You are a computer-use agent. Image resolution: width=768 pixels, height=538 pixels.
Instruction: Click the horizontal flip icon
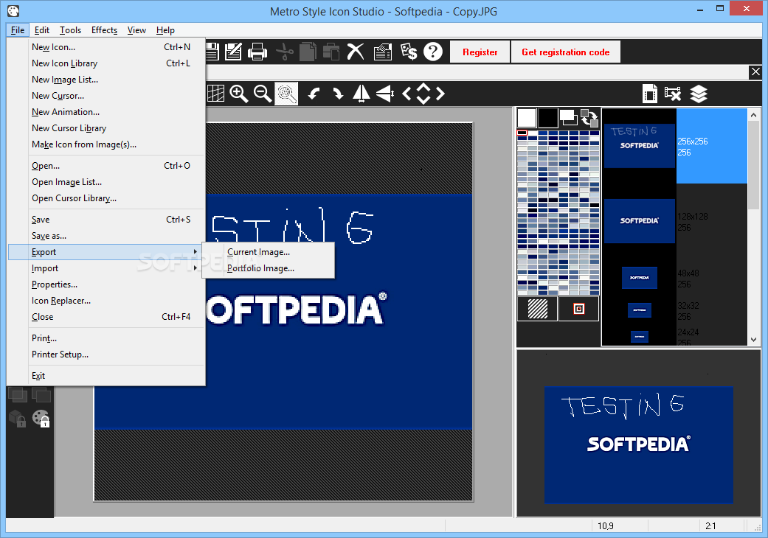pos(361,94)
